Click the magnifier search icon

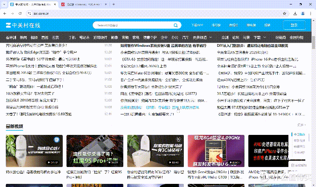(x=176, y=25)
